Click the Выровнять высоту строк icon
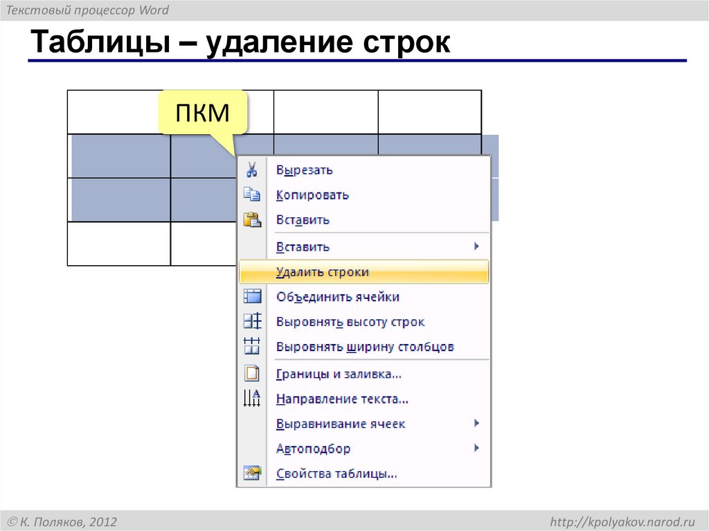 pos(252,321)
